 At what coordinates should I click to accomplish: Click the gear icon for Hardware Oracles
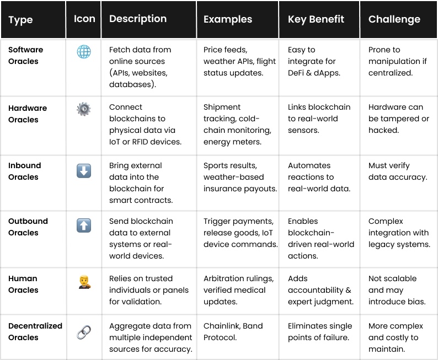(x=84, y=109)
